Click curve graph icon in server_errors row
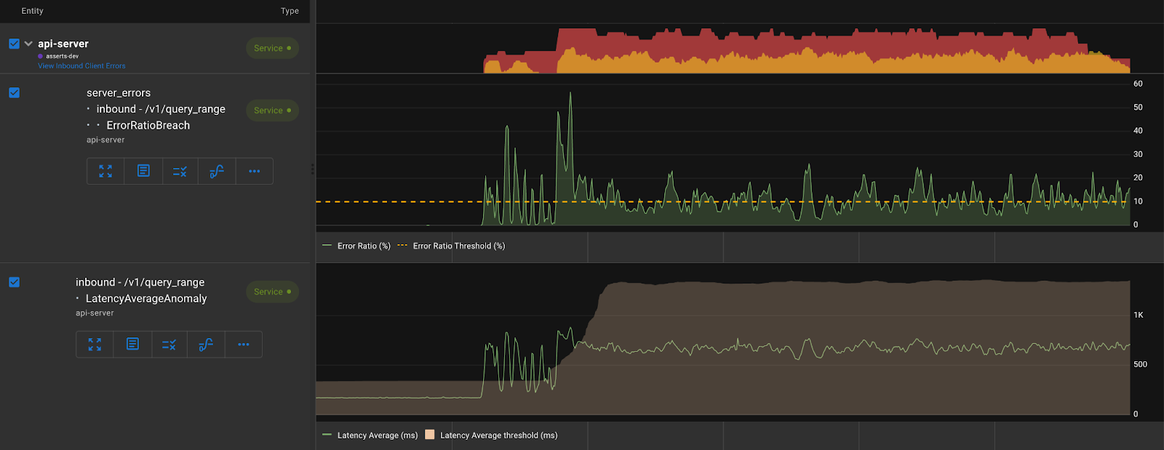Image resolution: width=1164 pixels, height=450 pixels. pos(217,172)
